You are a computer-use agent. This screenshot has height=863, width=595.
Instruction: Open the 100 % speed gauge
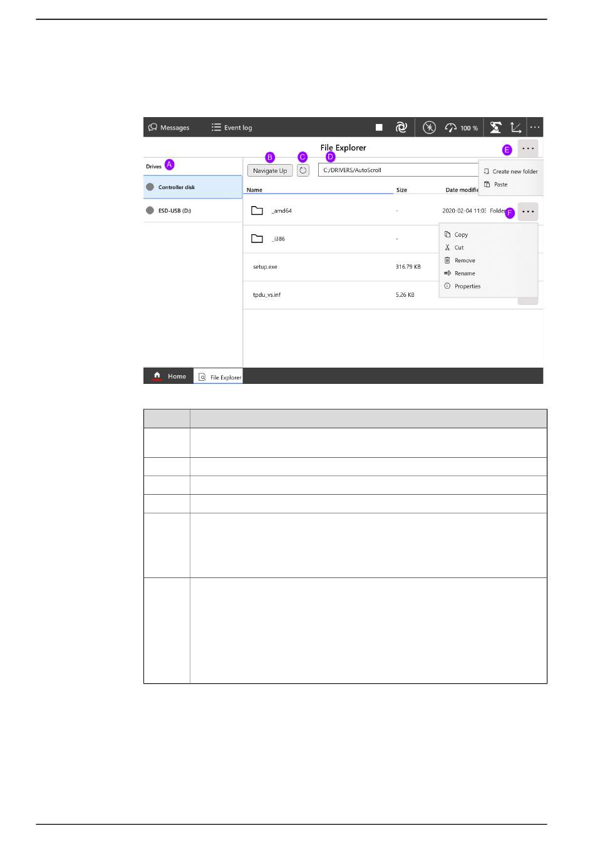coord(462,128)
